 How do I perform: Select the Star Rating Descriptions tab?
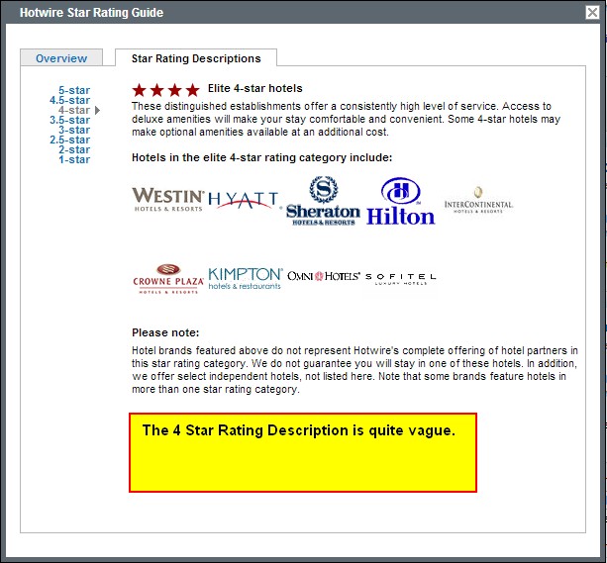coord(196,58)
